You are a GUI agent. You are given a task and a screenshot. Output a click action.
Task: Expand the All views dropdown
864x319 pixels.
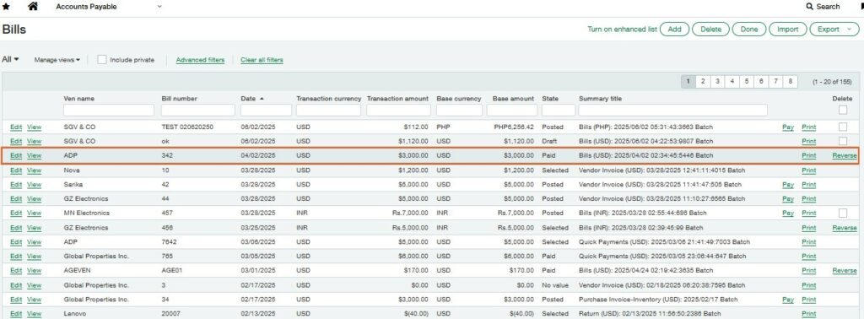(10, 60)
